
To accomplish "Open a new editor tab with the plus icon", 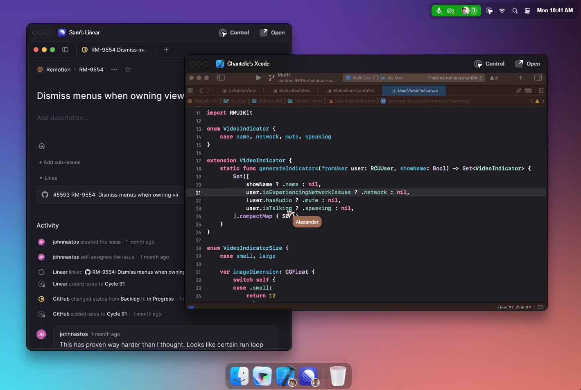I will (520, 78).
